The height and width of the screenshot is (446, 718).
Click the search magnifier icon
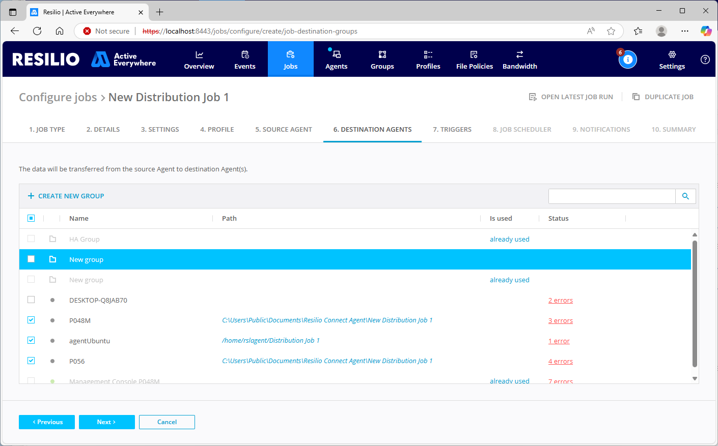[x=685, y=196]
